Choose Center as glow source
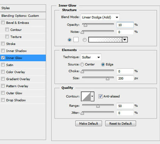This screenshot has width=160, height=144. (x=82, y=64)
